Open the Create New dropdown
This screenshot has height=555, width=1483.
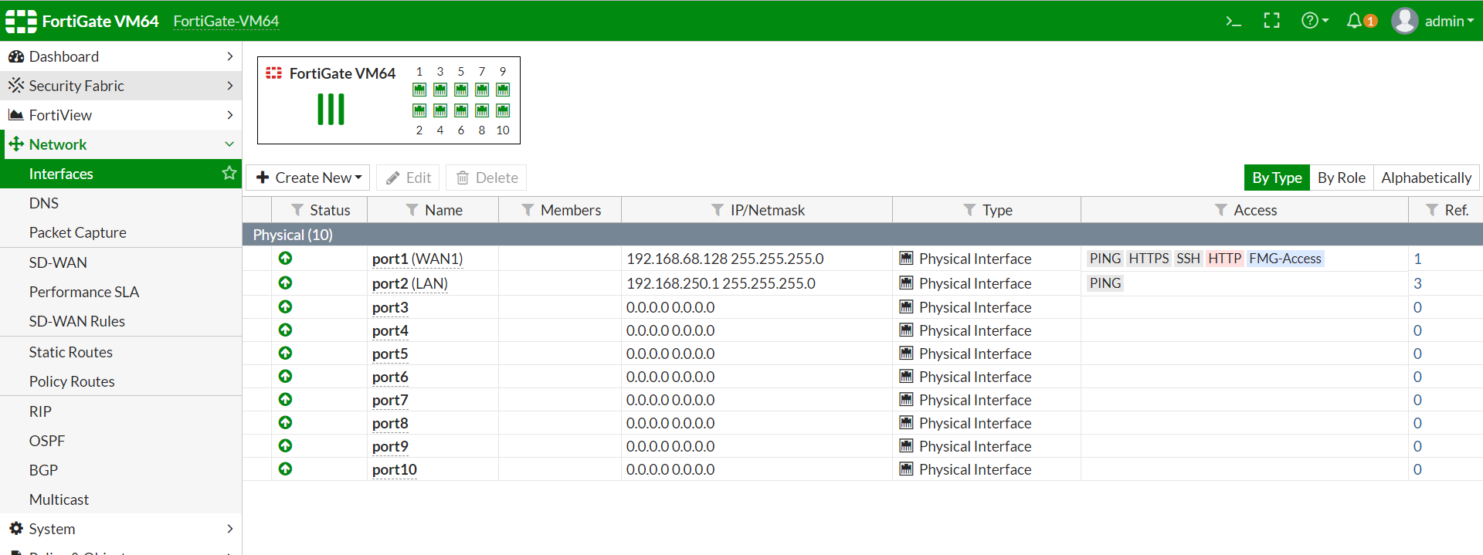(308, 178)
